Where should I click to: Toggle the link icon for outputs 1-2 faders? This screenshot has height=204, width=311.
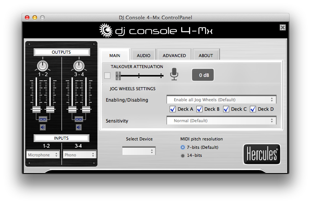click(43, 119)
